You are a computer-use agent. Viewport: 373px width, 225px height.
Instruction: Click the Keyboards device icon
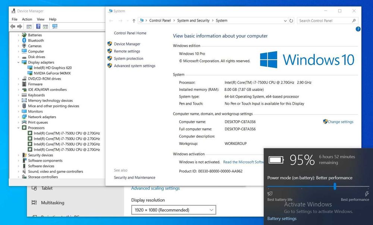[24, 95]
